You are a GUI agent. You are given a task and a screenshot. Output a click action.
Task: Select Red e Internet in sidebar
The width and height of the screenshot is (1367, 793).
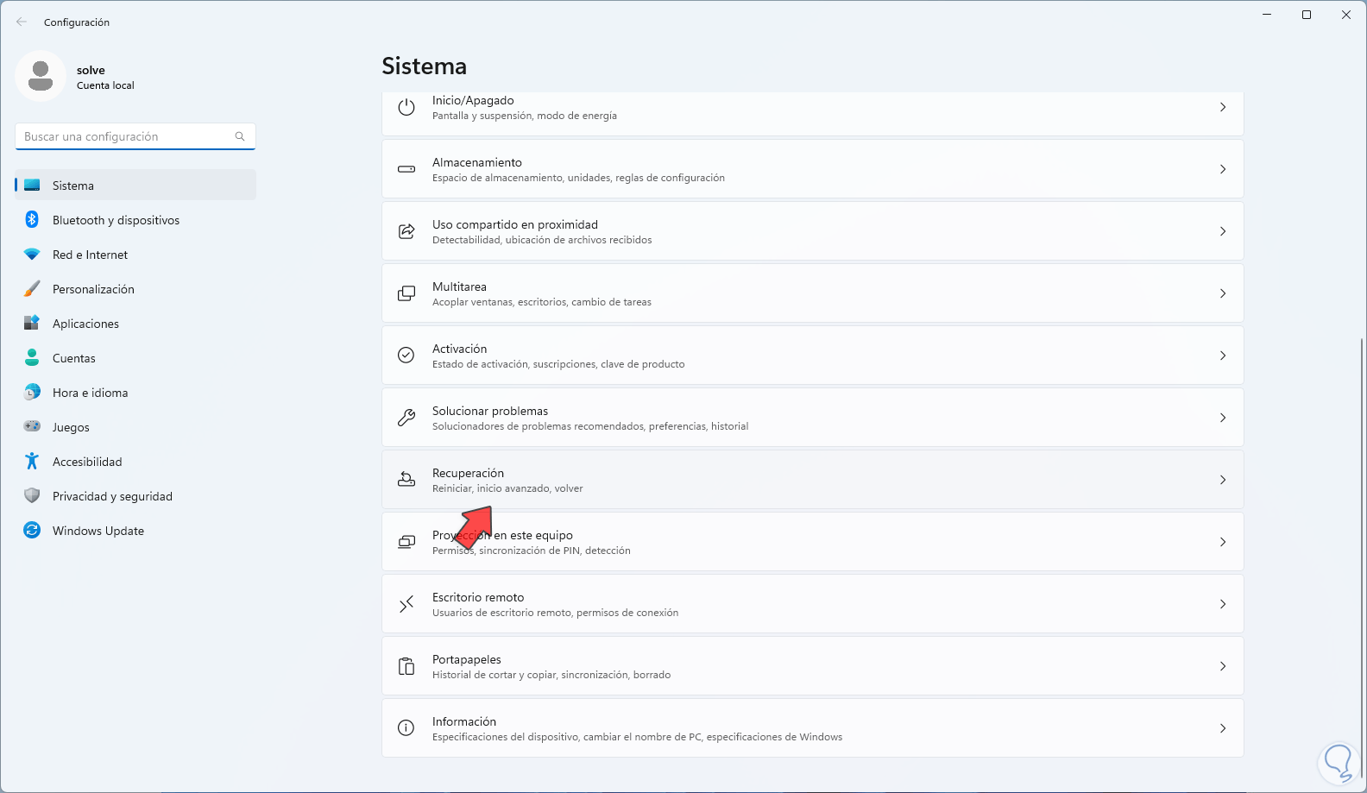click(90, 255)
